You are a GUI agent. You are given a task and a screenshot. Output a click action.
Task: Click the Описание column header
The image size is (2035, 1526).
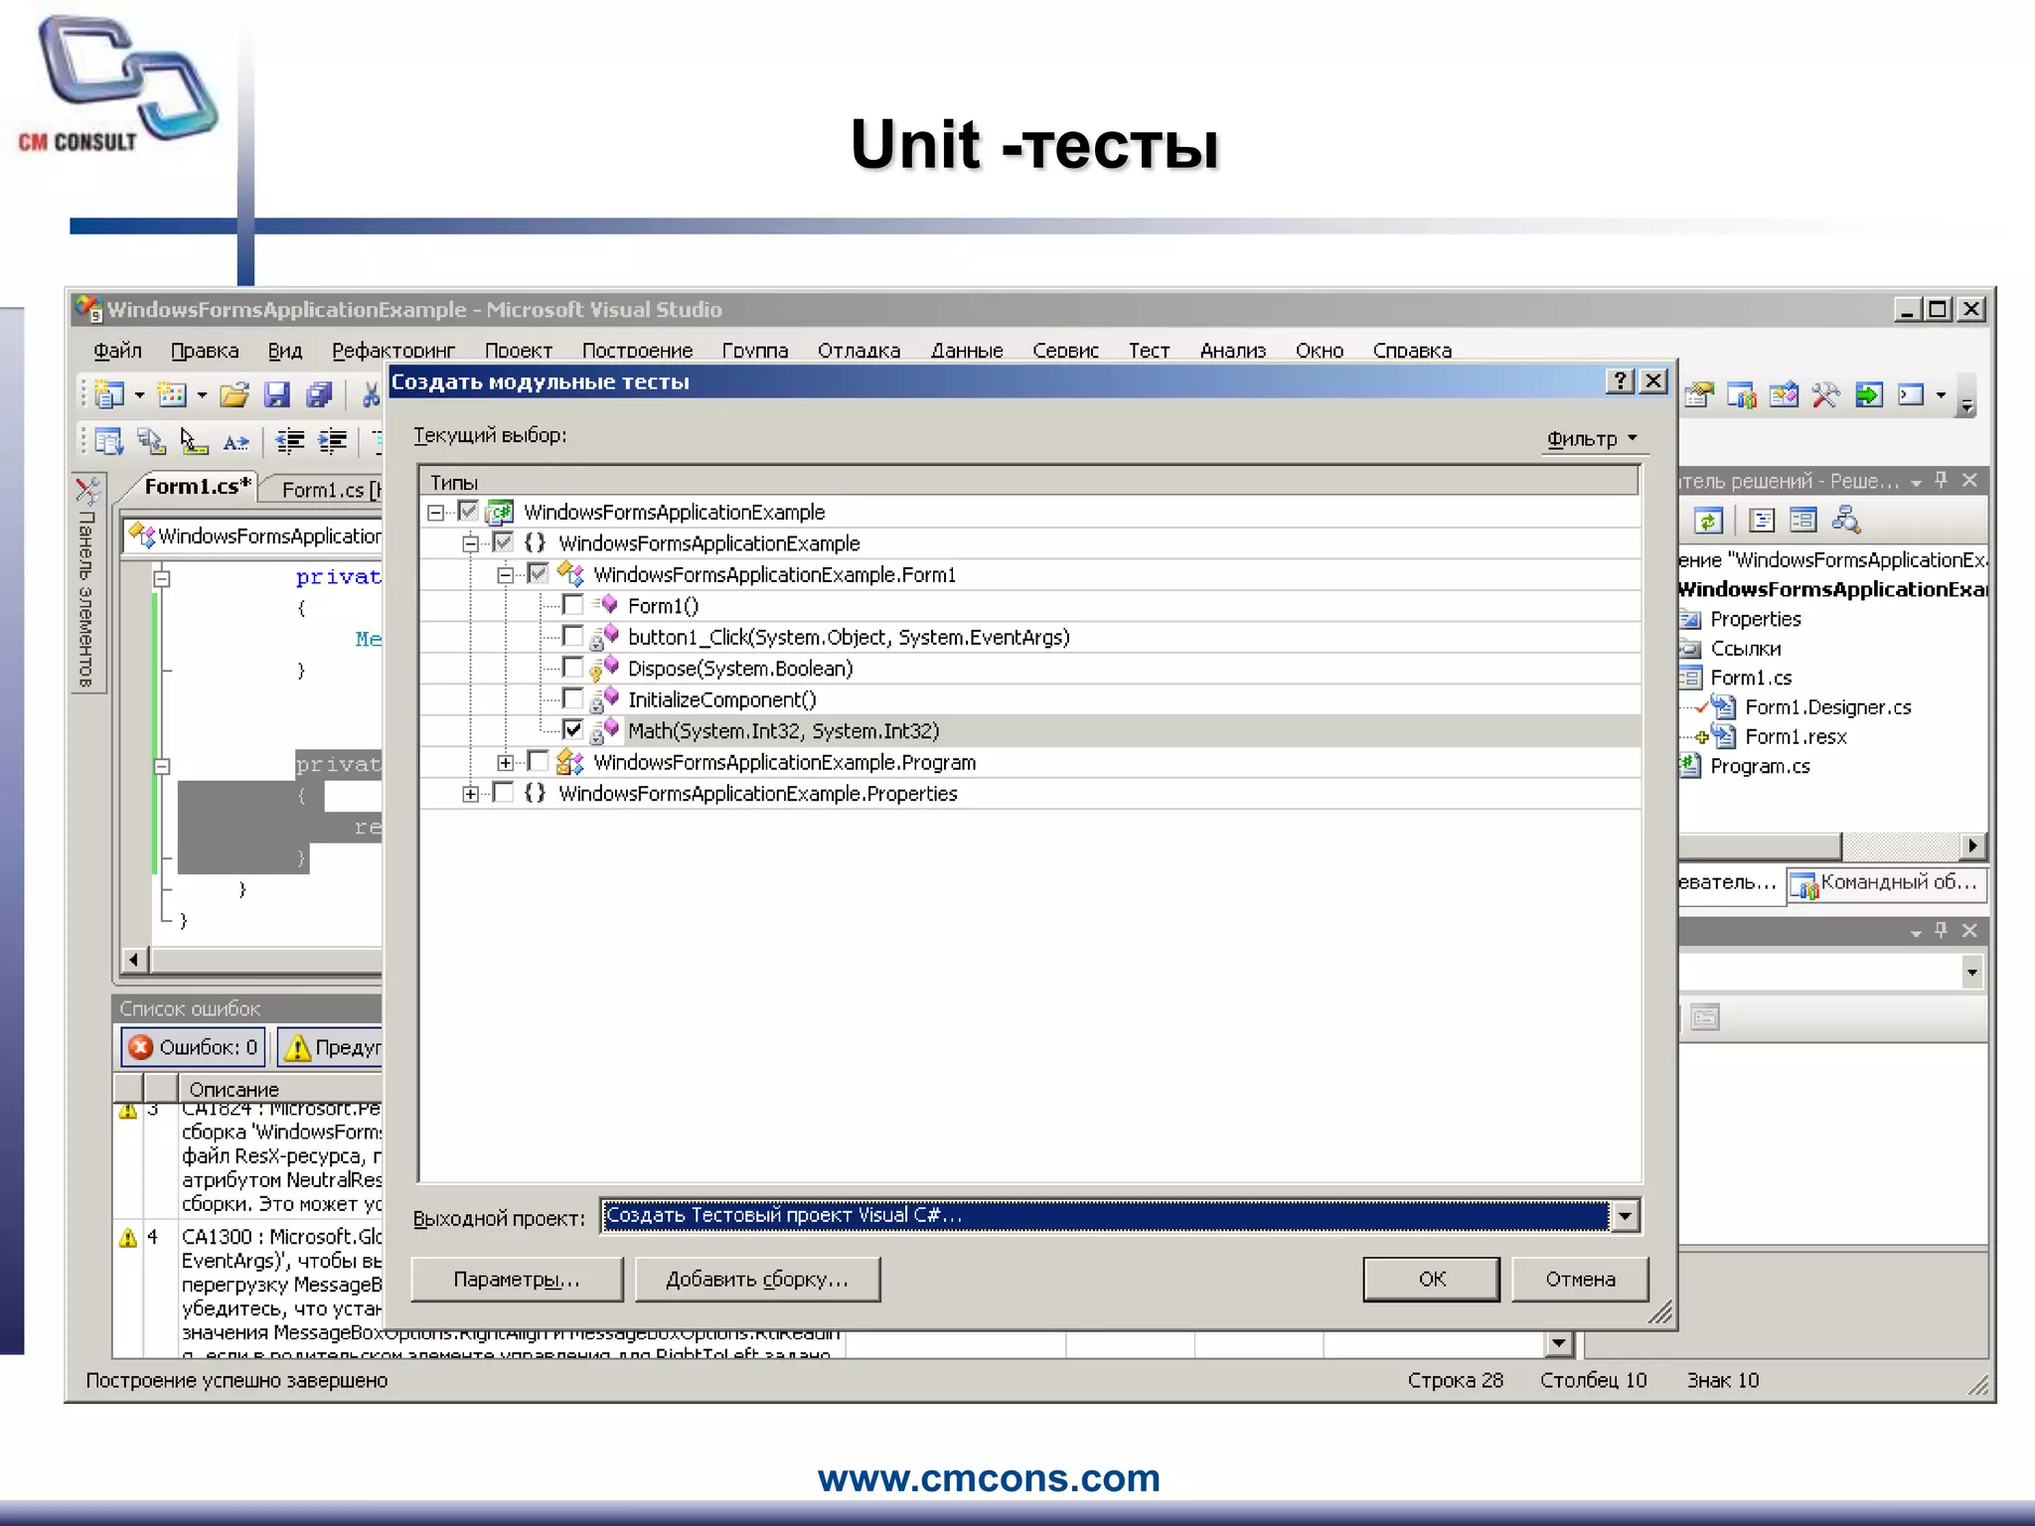pos(280,1089)
